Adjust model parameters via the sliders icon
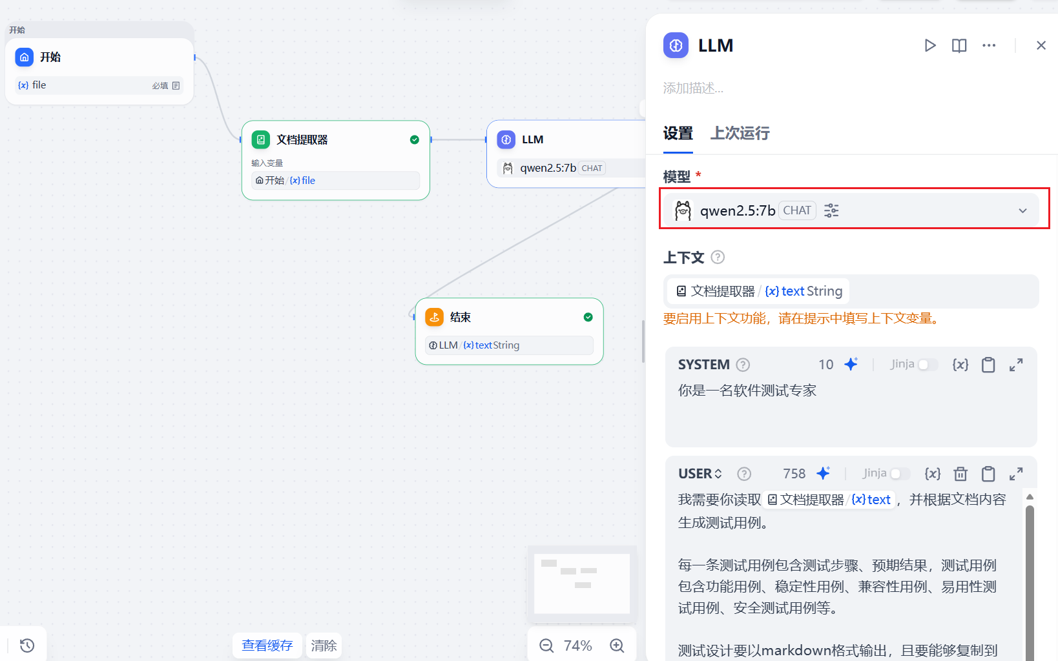The image size is (1058, 661). click(831, 210)
